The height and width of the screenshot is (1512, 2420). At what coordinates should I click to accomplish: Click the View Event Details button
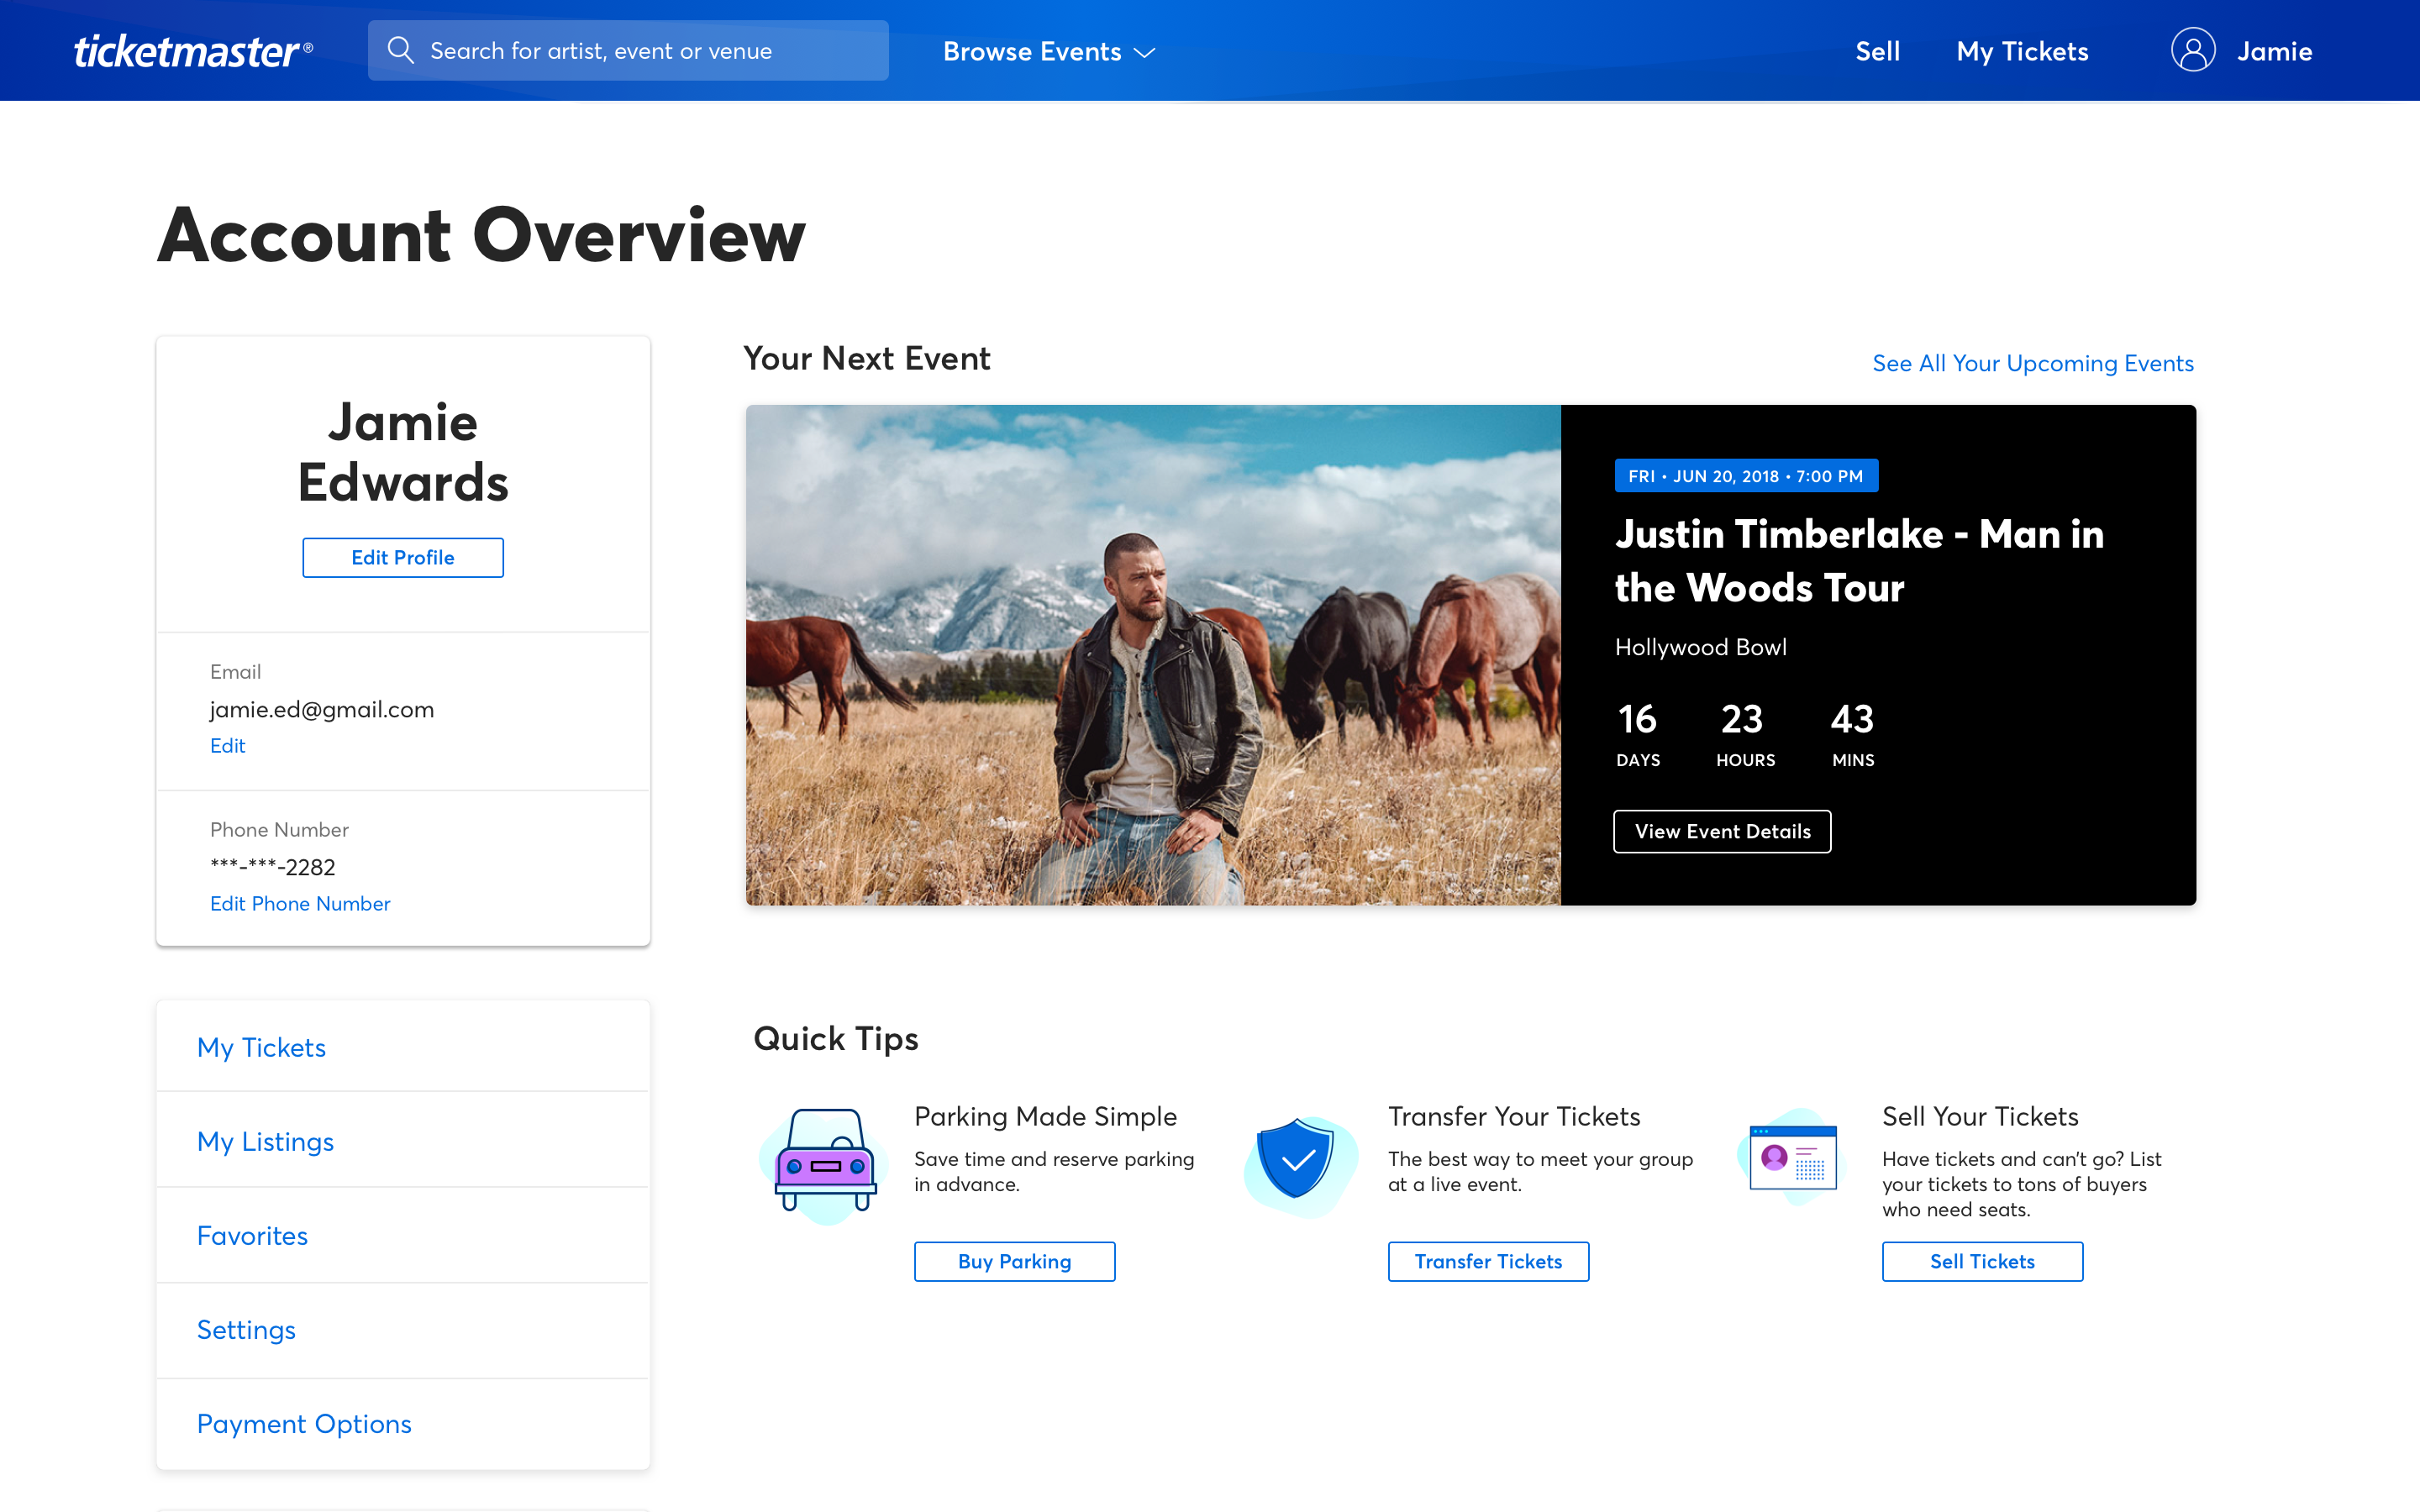coord(1722,831)
